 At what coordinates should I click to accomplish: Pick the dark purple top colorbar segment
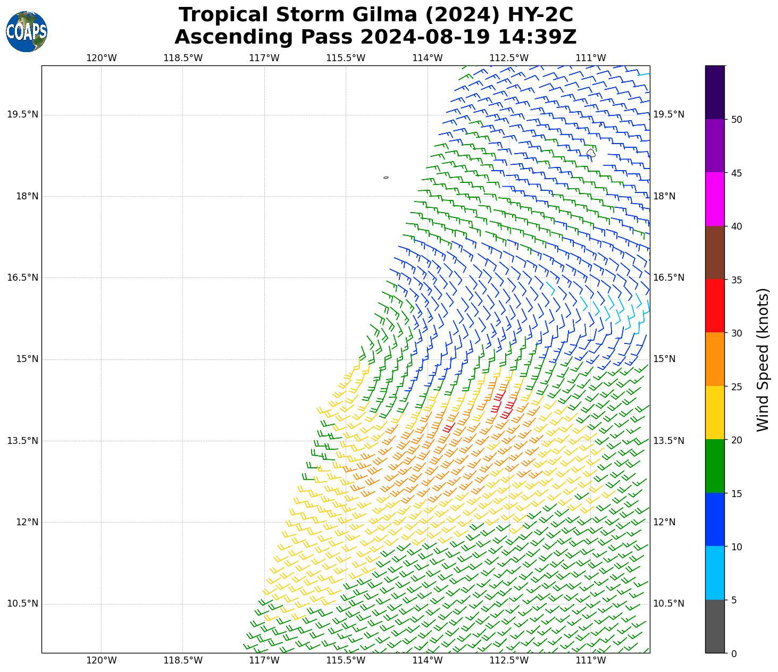tap(715, 92)
